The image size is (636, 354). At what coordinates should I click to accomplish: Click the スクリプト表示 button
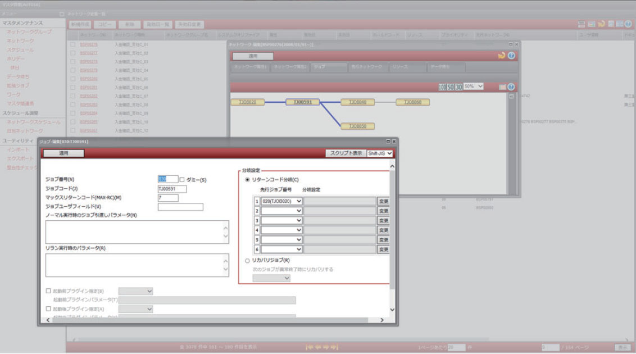click(346, 153)
